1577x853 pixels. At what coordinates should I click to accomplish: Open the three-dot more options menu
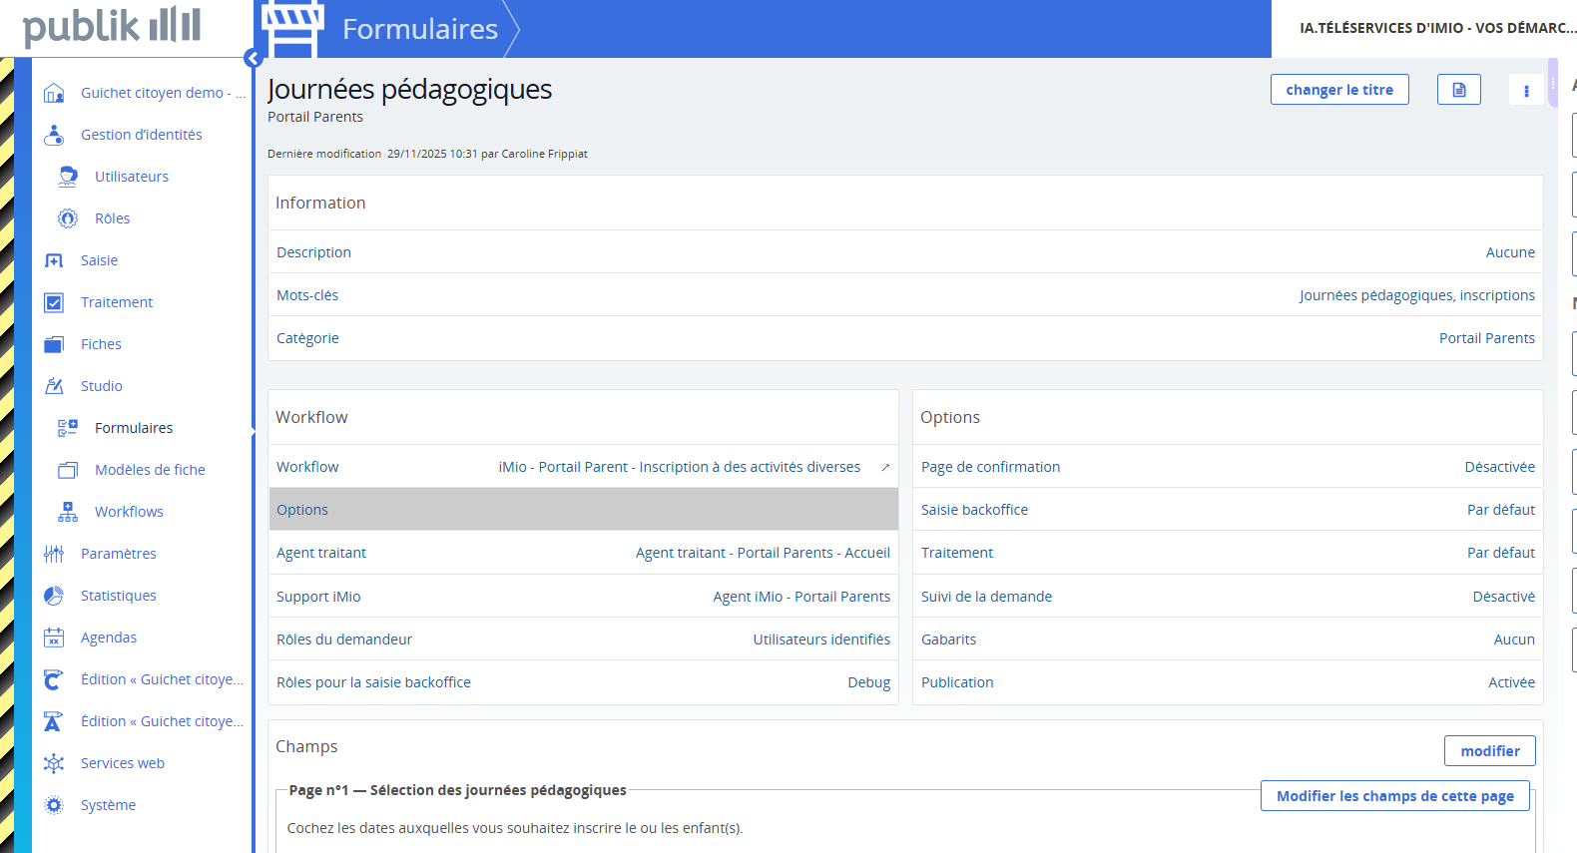1526,90
